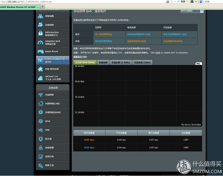The height and width of the screenshot is (176, 223).
Task: Open the 访客网络 guest network icon
Action: pos(41,25)
